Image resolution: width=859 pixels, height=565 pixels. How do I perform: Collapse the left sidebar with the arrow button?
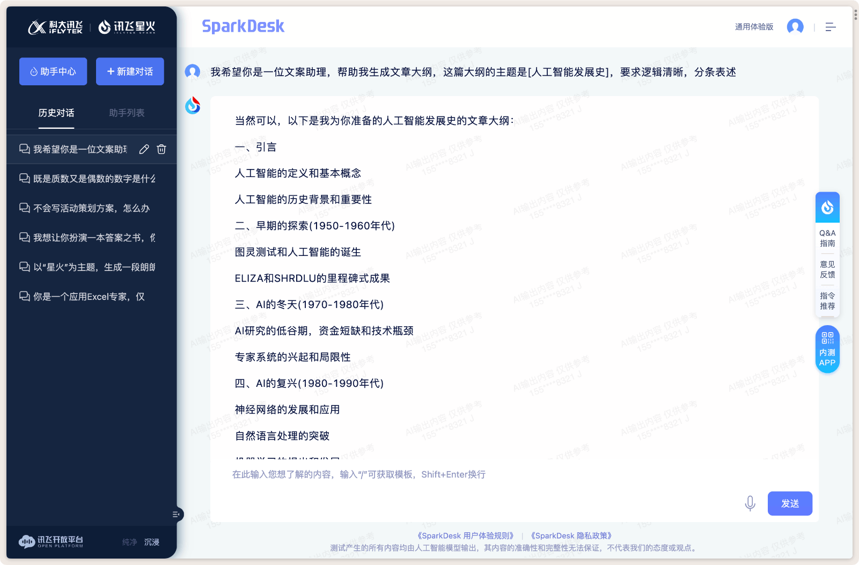176,514
